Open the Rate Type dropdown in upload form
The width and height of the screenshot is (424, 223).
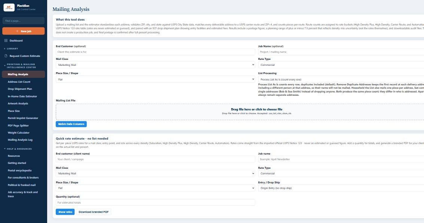point(341,65)
